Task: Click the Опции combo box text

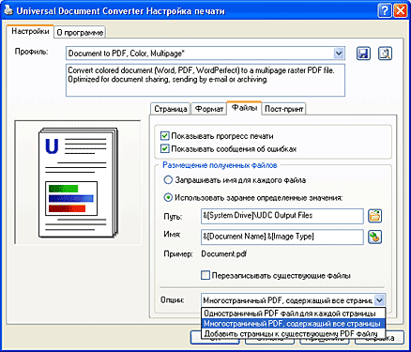Action: (287, 300)
